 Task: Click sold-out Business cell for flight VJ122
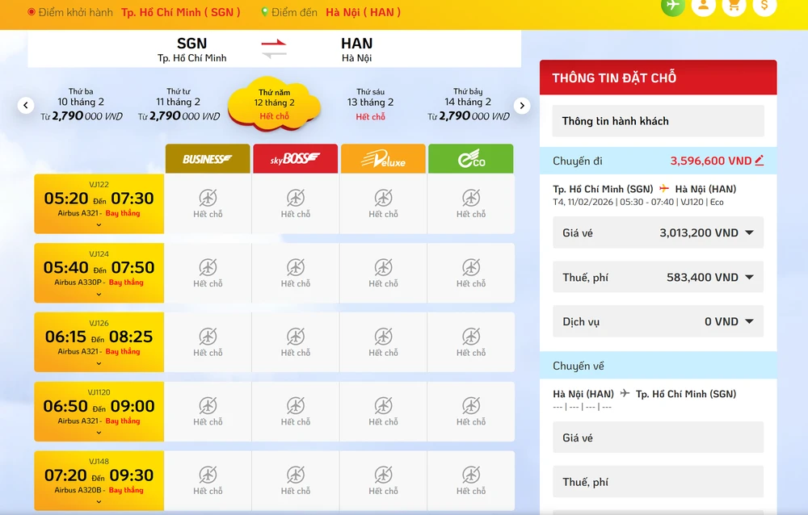[208, 203]
